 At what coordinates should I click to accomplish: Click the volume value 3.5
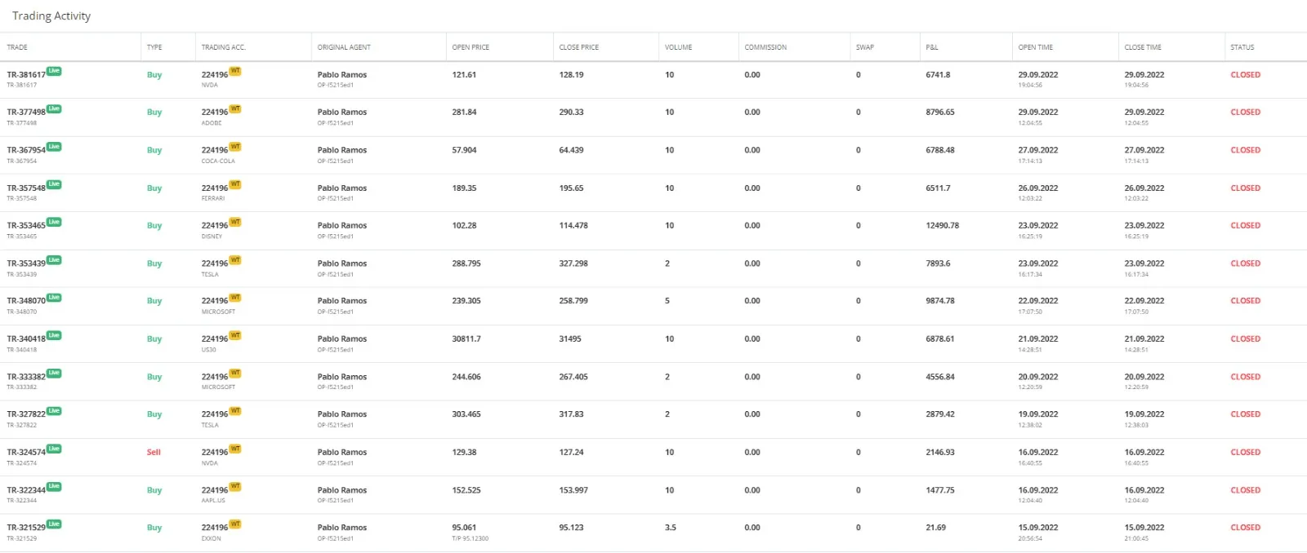point(671,528)
